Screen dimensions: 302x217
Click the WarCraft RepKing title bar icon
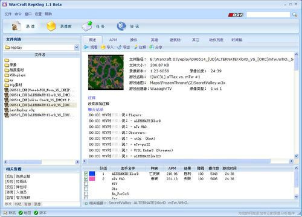[5, 4]
